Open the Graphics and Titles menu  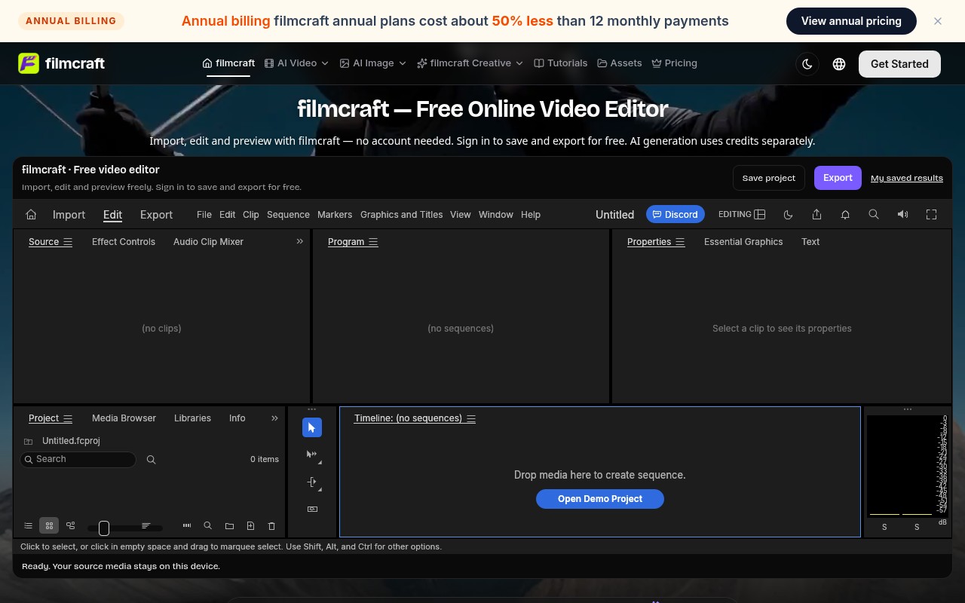(x=402, y=215)
